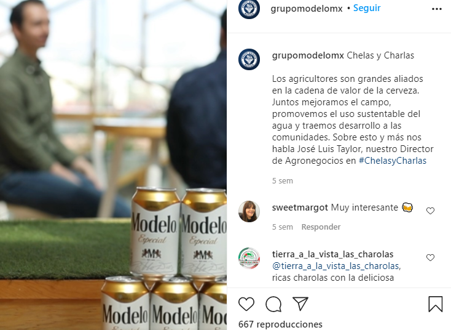Open grupomodelomx username in header
This screenshot has height=330, width=451.
tap(307, 9)
